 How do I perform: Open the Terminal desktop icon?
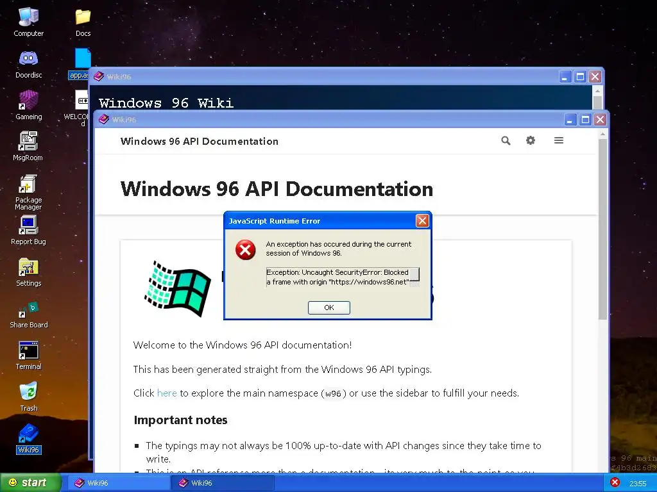tap(28, 356)
